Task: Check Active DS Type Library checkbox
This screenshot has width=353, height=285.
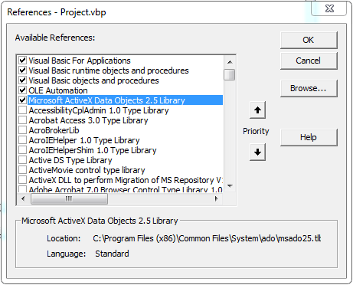Action: [x=22, y=160]
